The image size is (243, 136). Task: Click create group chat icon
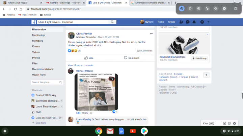(x=230, y=123)
